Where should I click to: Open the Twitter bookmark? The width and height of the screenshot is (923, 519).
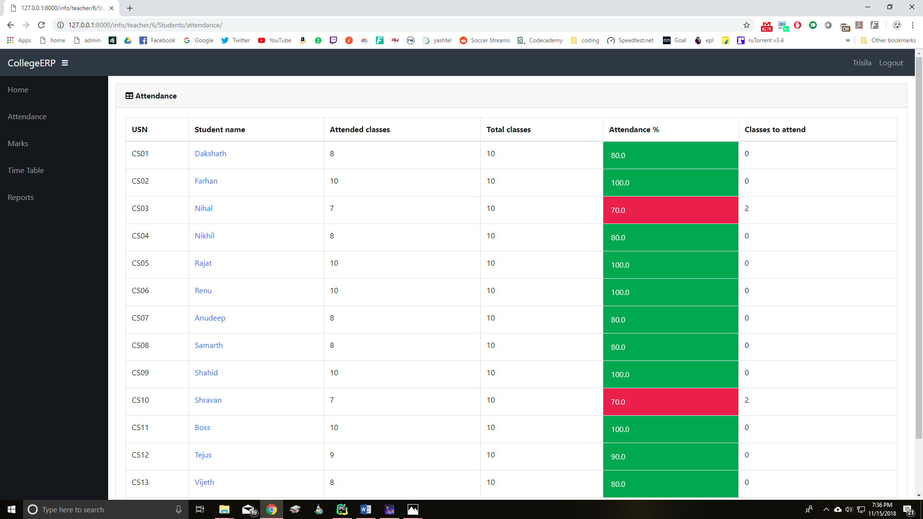236,40
